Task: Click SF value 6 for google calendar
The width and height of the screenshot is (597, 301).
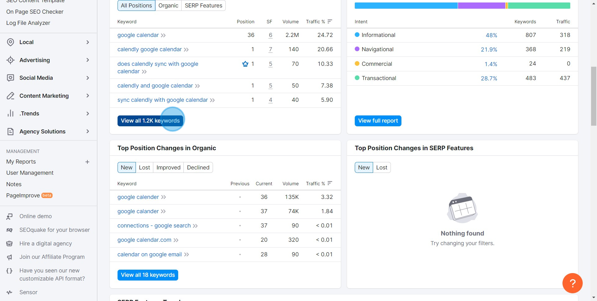Action: pos(271,35)
